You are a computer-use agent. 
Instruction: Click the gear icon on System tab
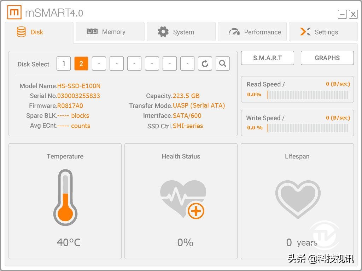[163, 32]
